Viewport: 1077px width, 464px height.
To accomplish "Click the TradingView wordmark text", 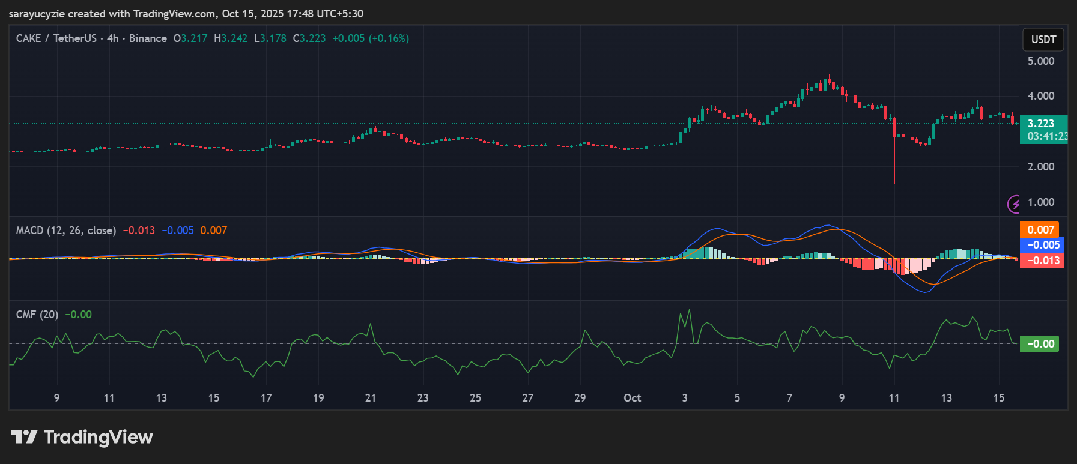I will tap(99, 437).
